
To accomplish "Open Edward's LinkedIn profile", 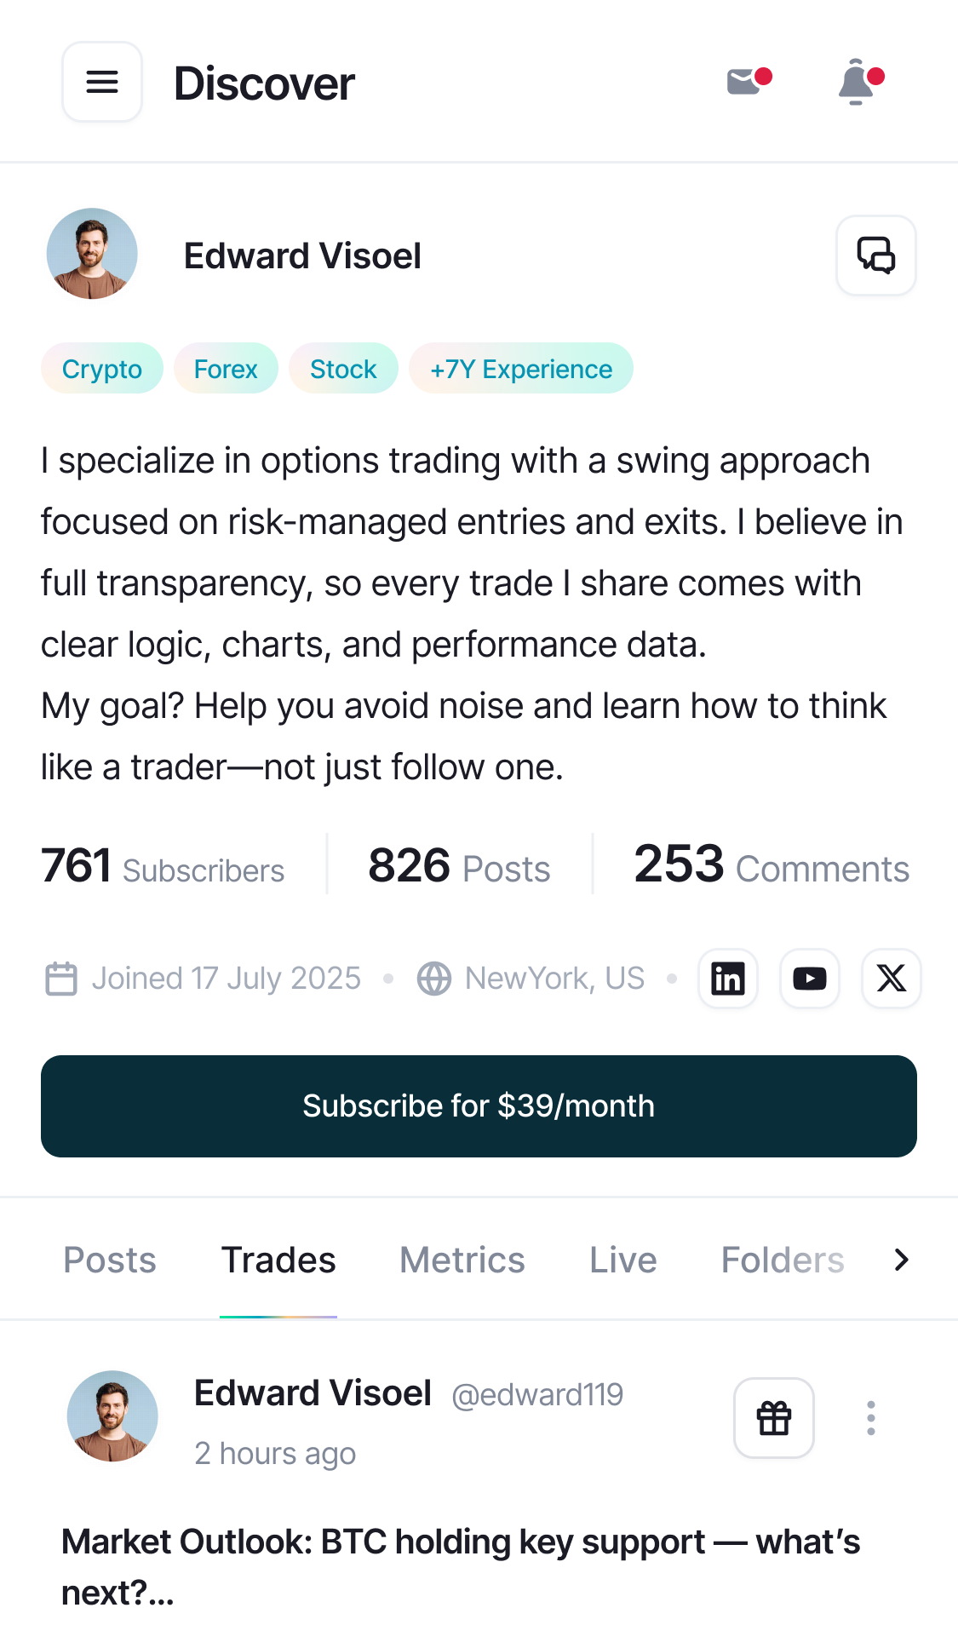I will (x=728, y=979).
